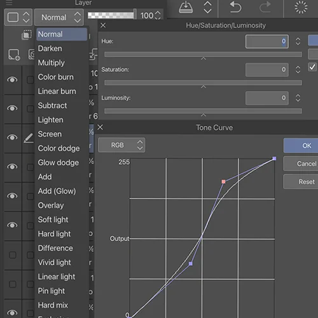
Task: Select the Linear burn blending mode
Action: click(62, 91)
